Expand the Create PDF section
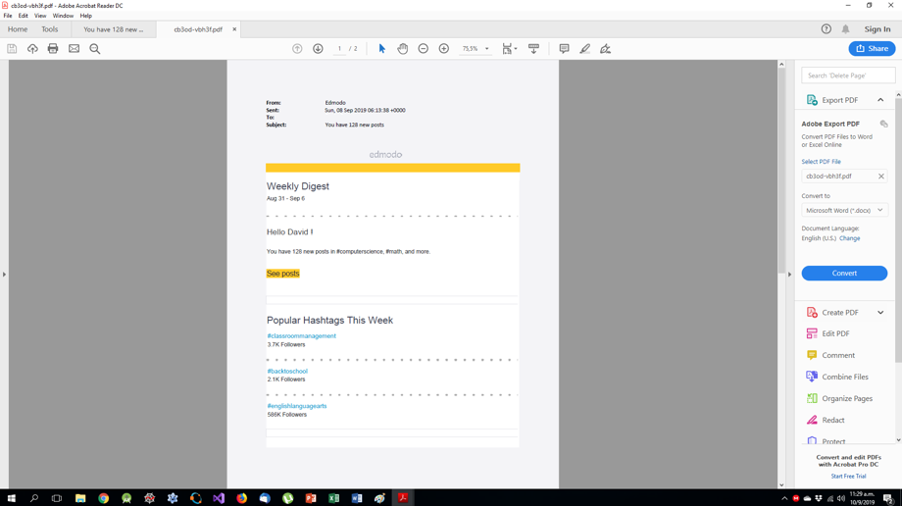The image size is (902, 506). click(x=880, y=313)
